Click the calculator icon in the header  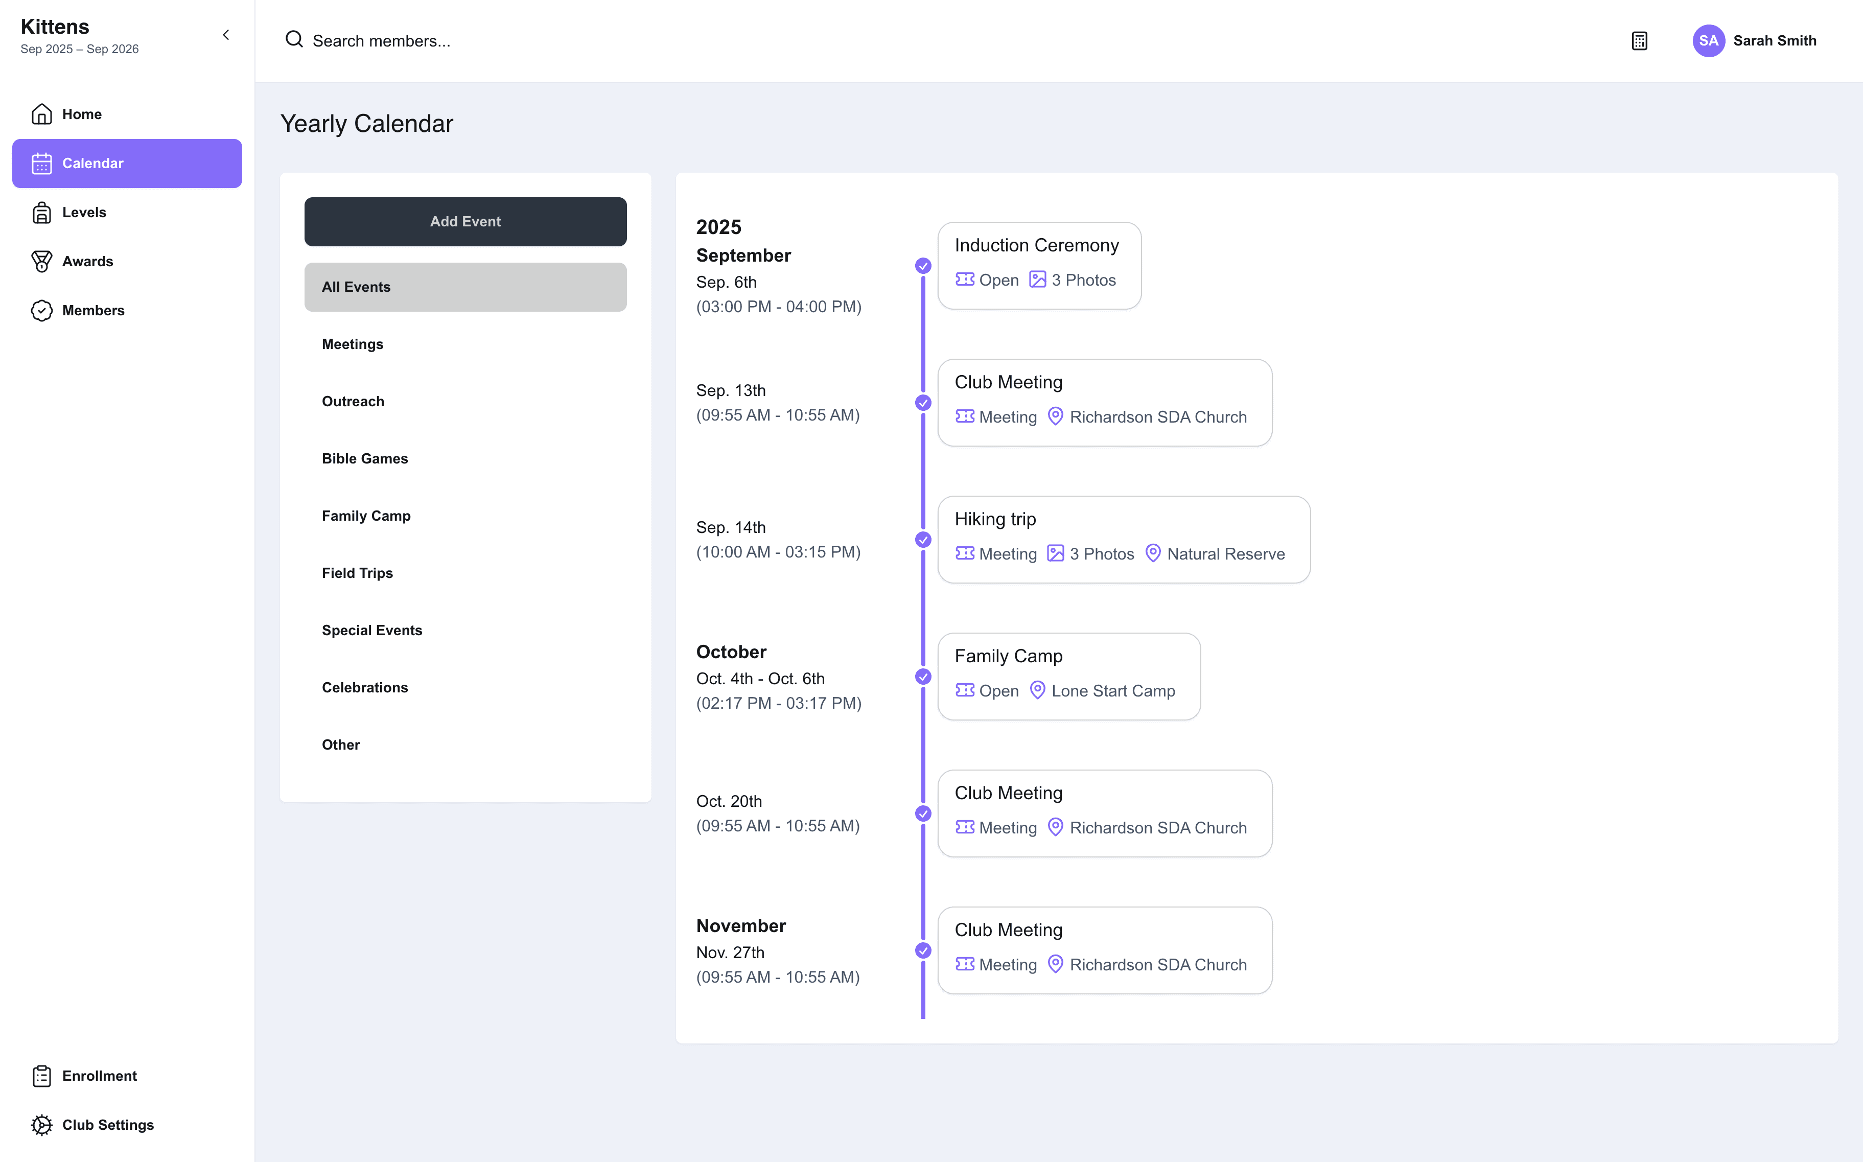1639,41
